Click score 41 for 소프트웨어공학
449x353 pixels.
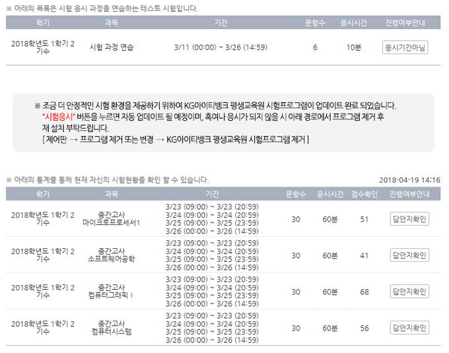(364, 255)
